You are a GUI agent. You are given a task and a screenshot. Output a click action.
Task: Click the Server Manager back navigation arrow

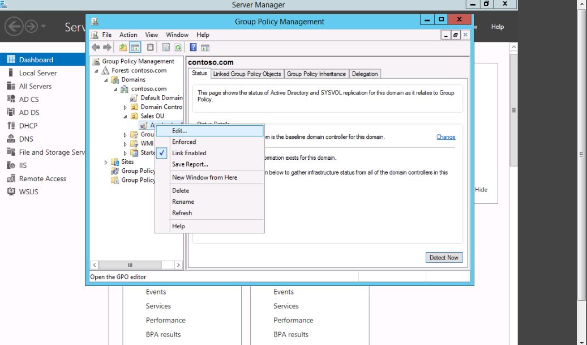click(x=14, y=26)
